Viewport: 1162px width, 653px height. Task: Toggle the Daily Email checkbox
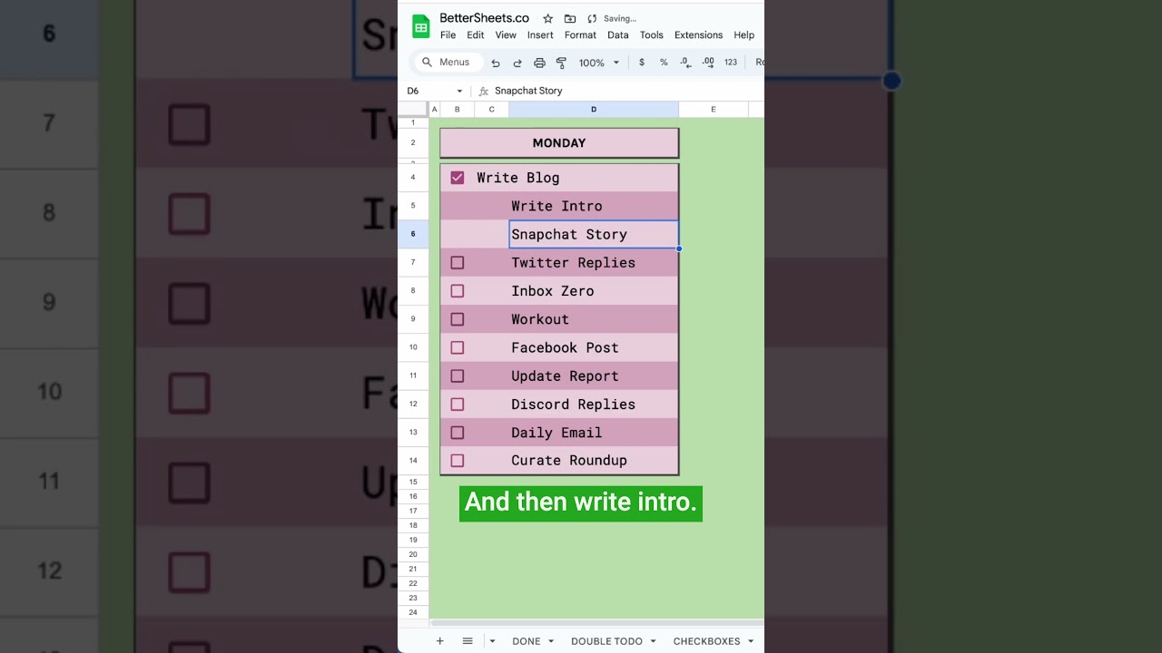point(458,433)
